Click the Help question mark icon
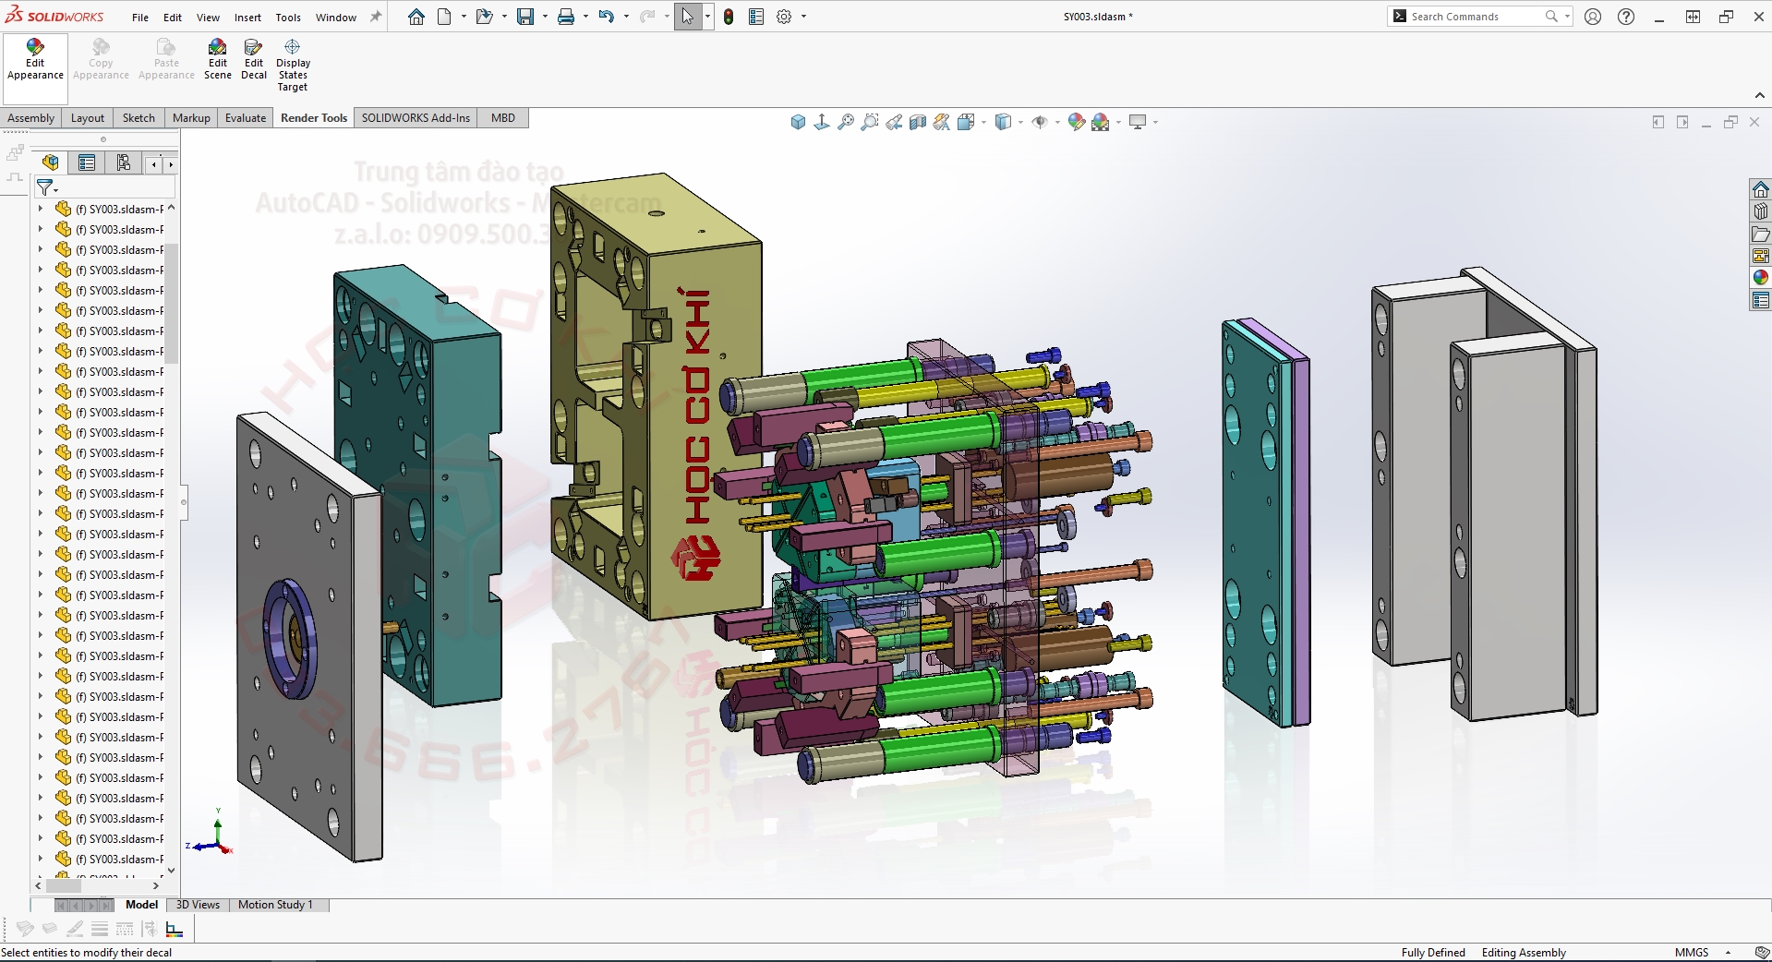This screenshot has width=1772, height=962. click(1626, 17)
